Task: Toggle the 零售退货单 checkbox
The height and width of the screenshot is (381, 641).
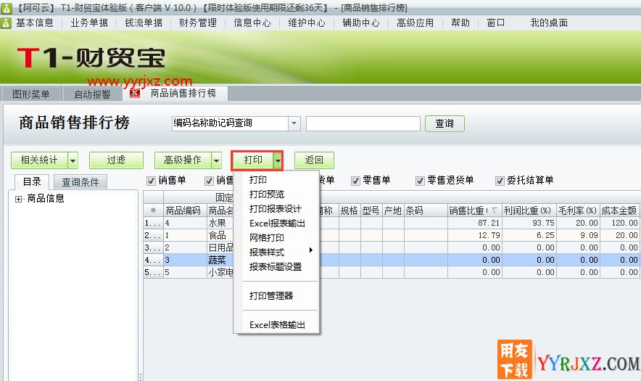Action: coord(420,181)
